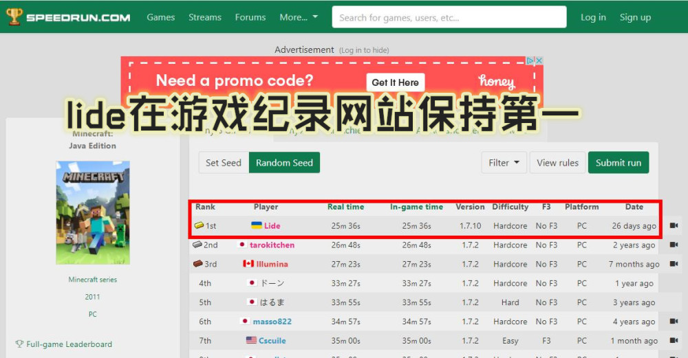This screenshot has height=358, width=688.
Task: Open Full-game Leaderboard link
Action: click(69, 344)
